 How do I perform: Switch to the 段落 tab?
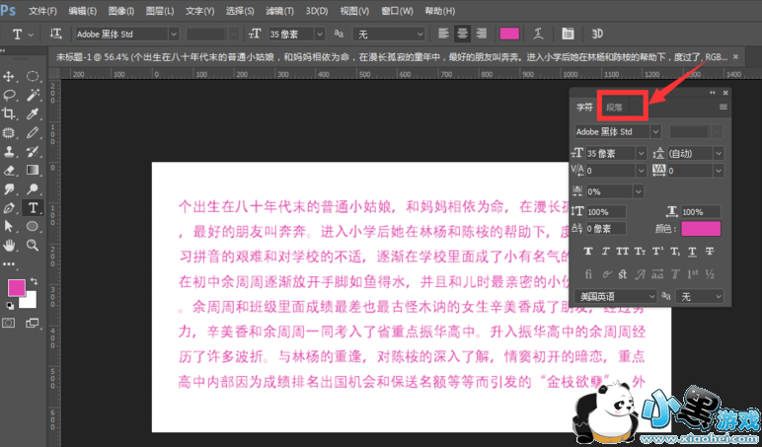point(615,107)
